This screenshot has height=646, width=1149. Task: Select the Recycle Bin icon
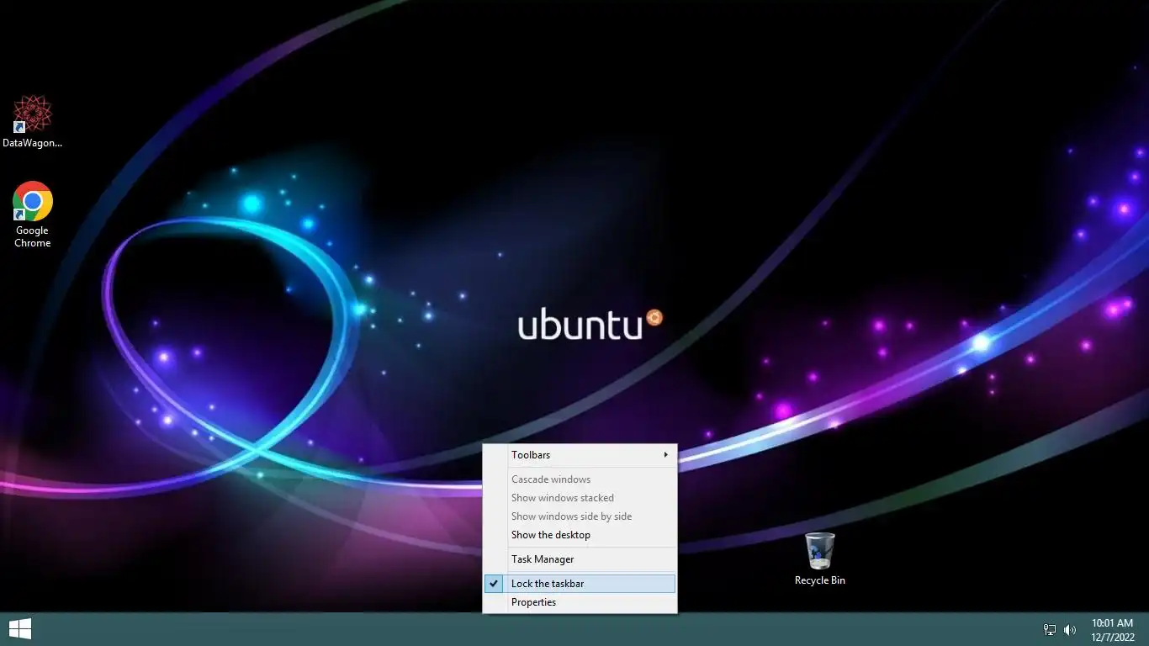pos(819,559)
